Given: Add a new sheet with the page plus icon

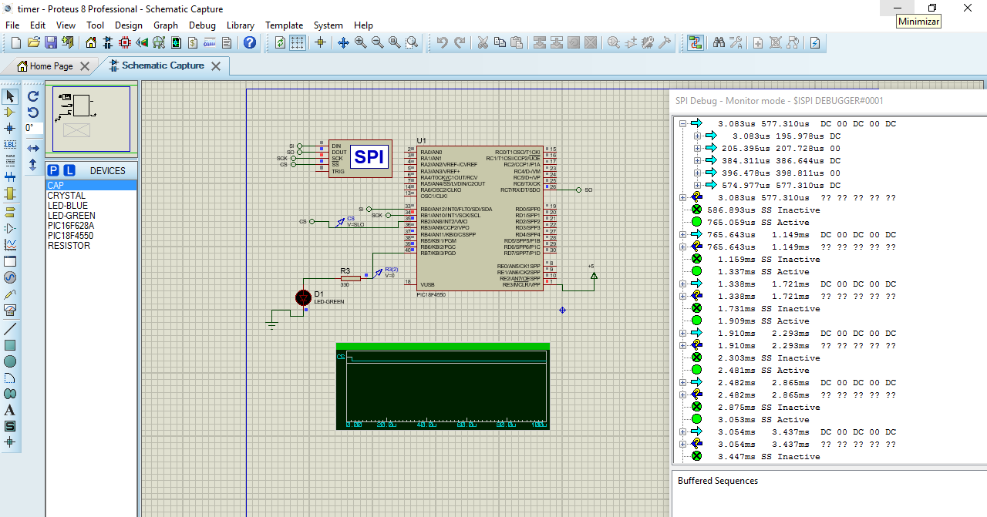Looking at the screenshot, I should tap(758, 42).
